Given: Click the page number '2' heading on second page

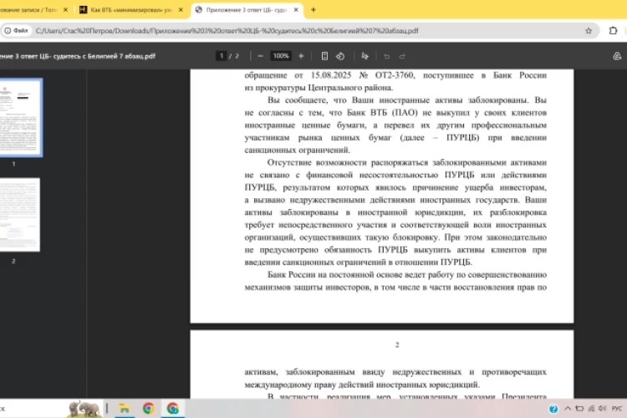Looking at the screenshot, I should click(x=397, y=344).
